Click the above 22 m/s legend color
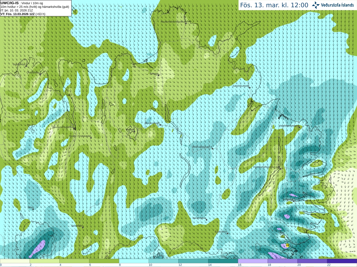Viewport: 357px width, 267px height. [x=342, y=261]
